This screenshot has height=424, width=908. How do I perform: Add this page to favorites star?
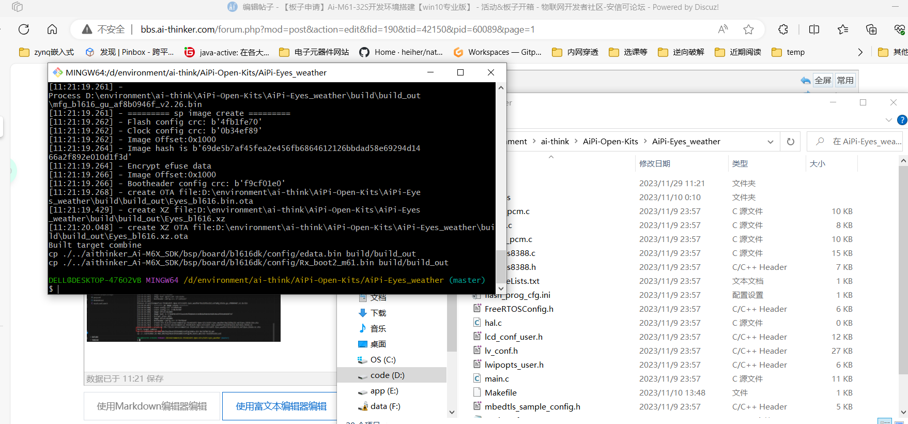pos(748,29)
